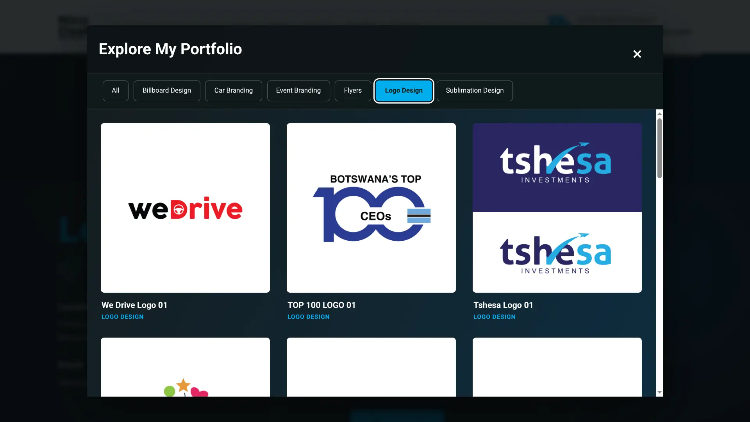Select the Car Branding filter

click(x=234, y=91)
